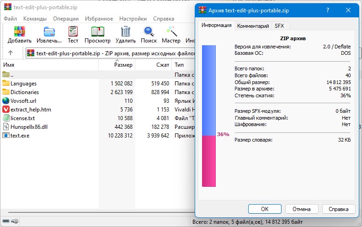
Task: Click the drive icon in status bar
Action: tap(6, 221)
